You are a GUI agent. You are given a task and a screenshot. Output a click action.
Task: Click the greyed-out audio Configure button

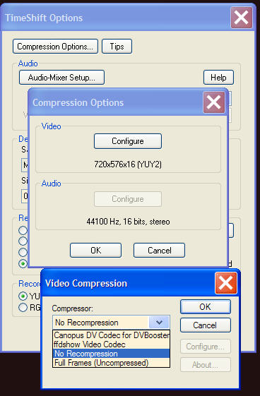128,199
